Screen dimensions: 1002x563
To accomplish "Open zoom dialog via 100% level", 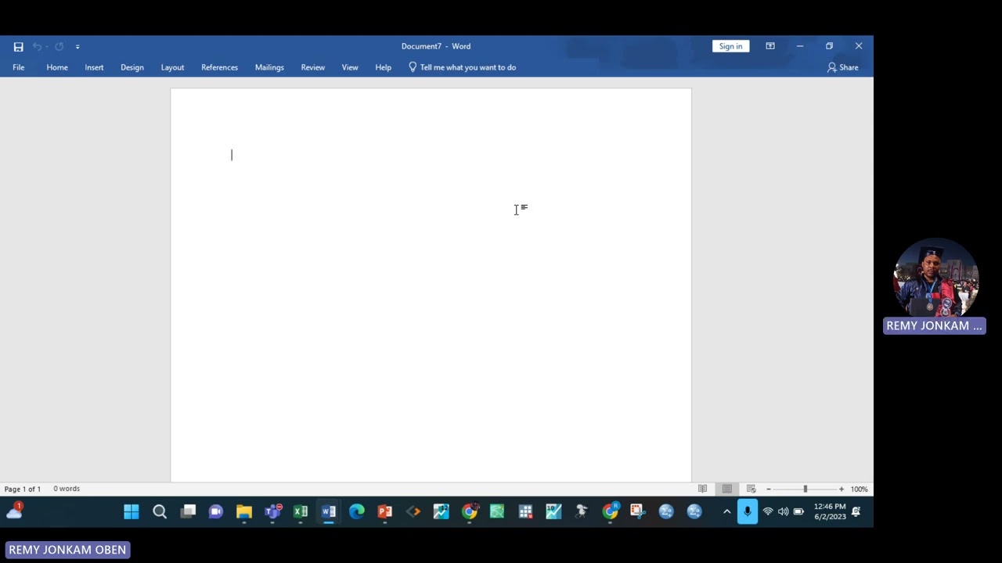I will 859,489.
